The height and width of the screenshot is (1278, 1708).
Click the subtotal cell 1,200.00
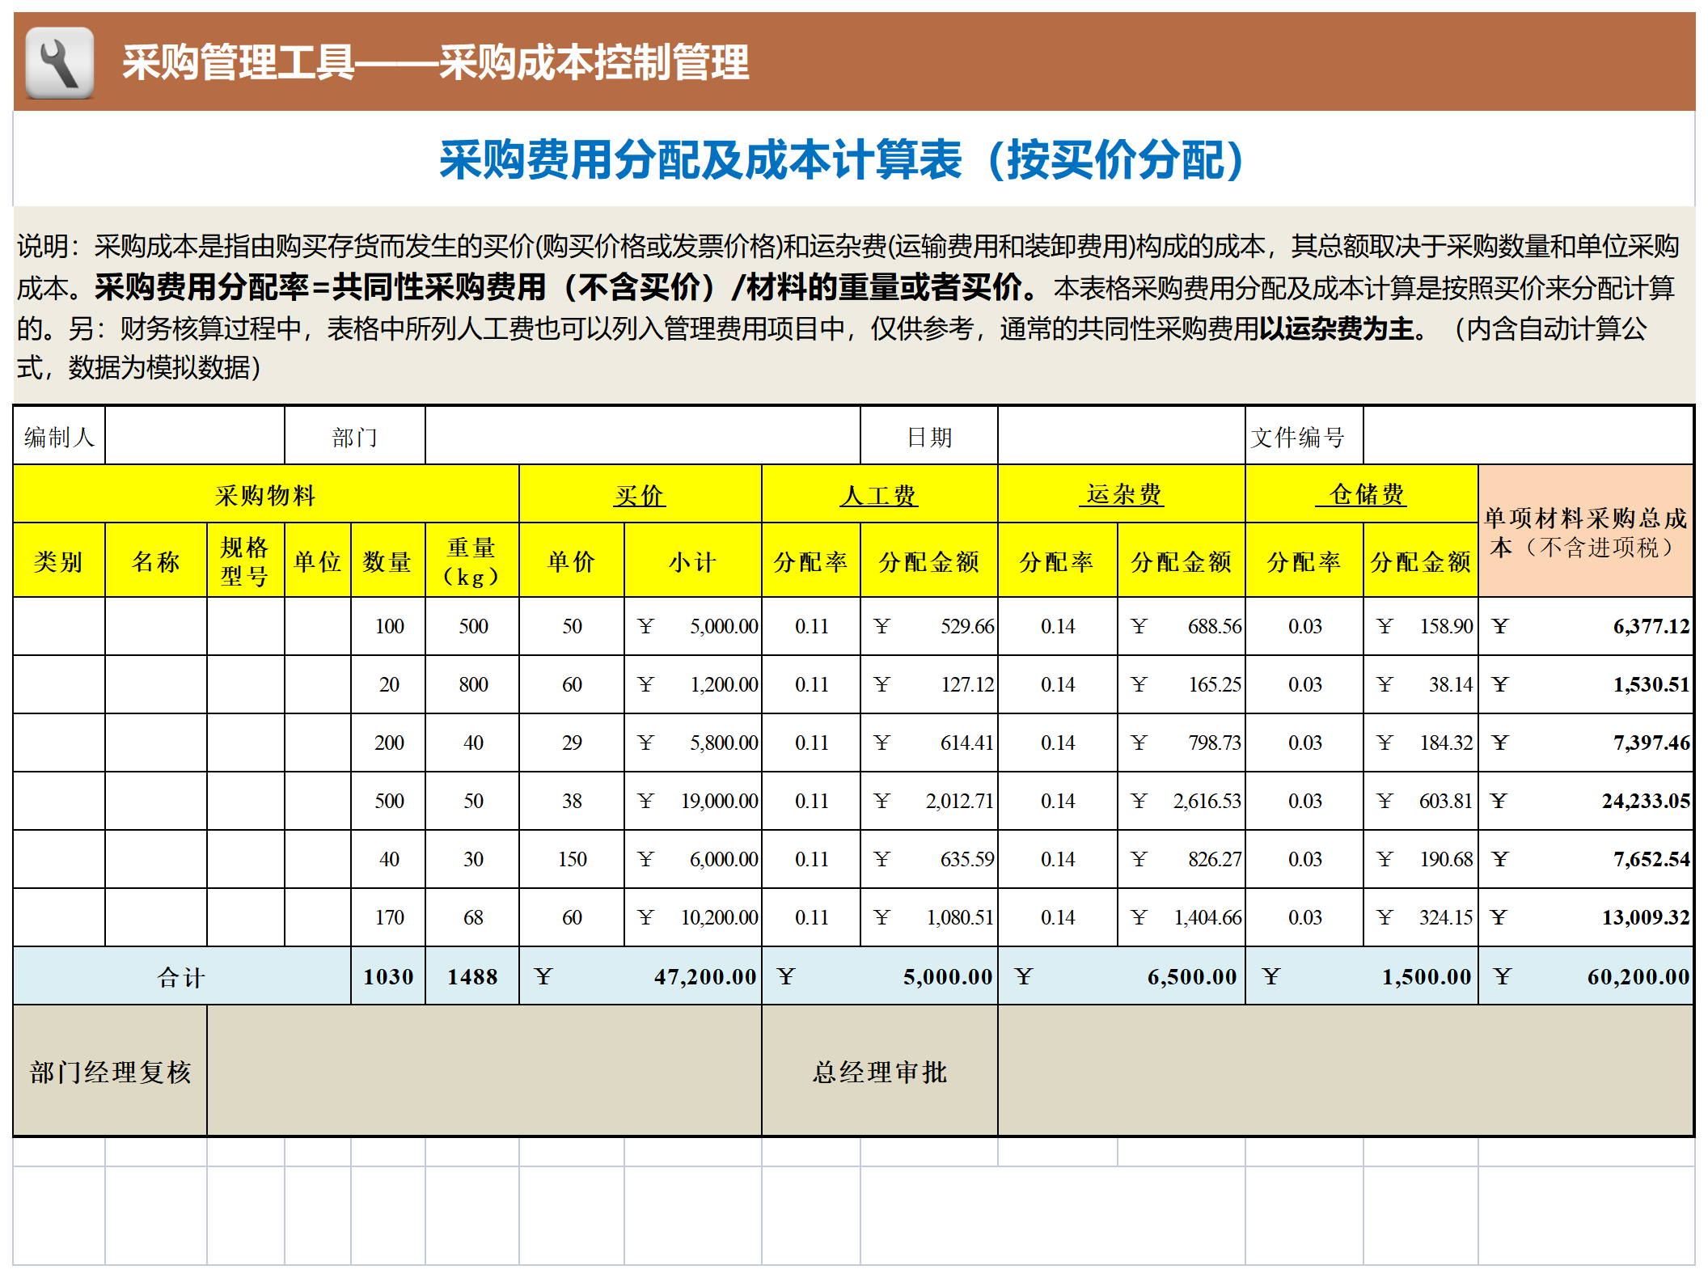693,684
